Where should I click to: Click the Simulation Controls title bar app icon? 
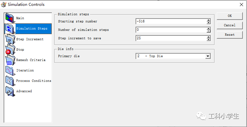4,5
